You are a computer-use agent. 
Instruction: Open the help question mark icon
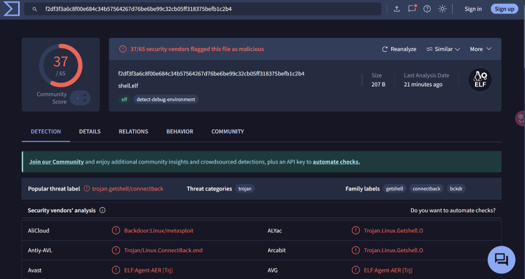point(427,9)
